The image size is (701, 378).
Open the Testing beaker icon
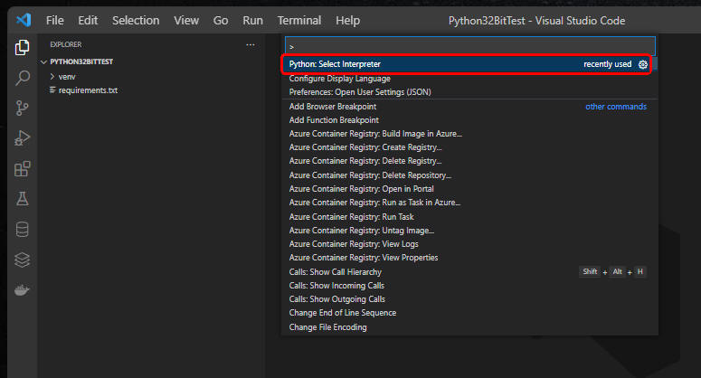click(x=22, y=199)
